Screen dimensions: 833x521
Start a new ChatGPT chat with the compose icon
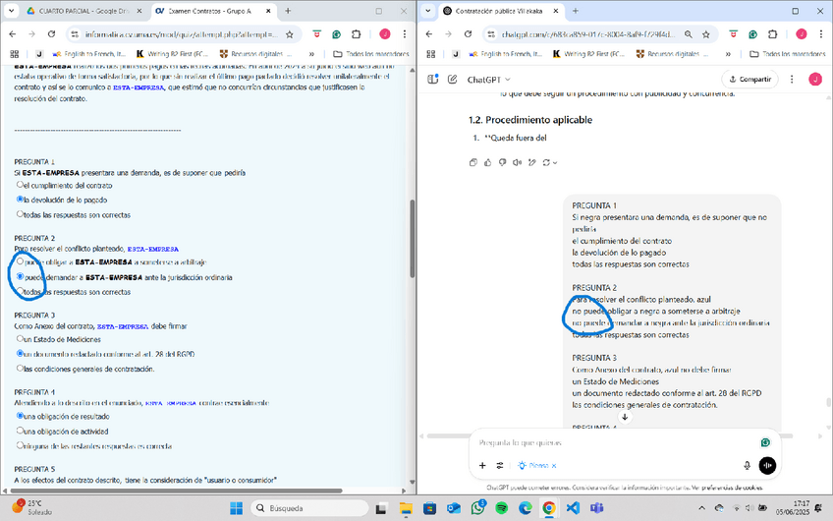[452, 80]
